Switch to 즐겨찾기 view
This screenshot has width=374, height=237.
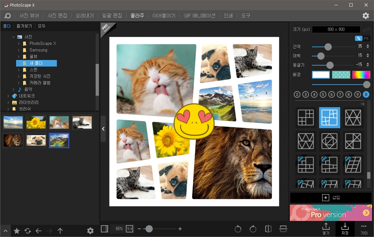click(x=24, y=26)
